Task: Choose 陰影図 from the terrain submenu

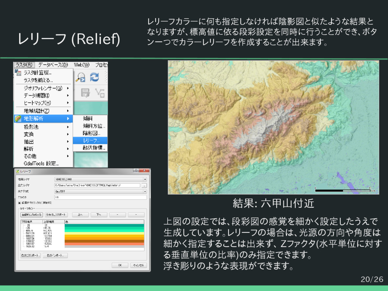Action: 90,133
